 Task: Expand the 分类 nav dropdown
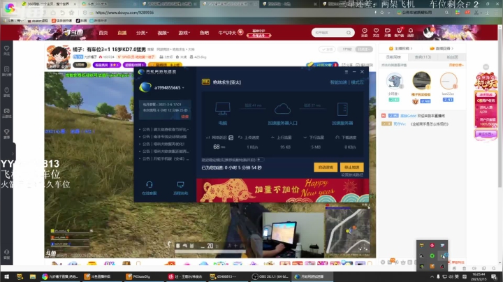(141, 33)
